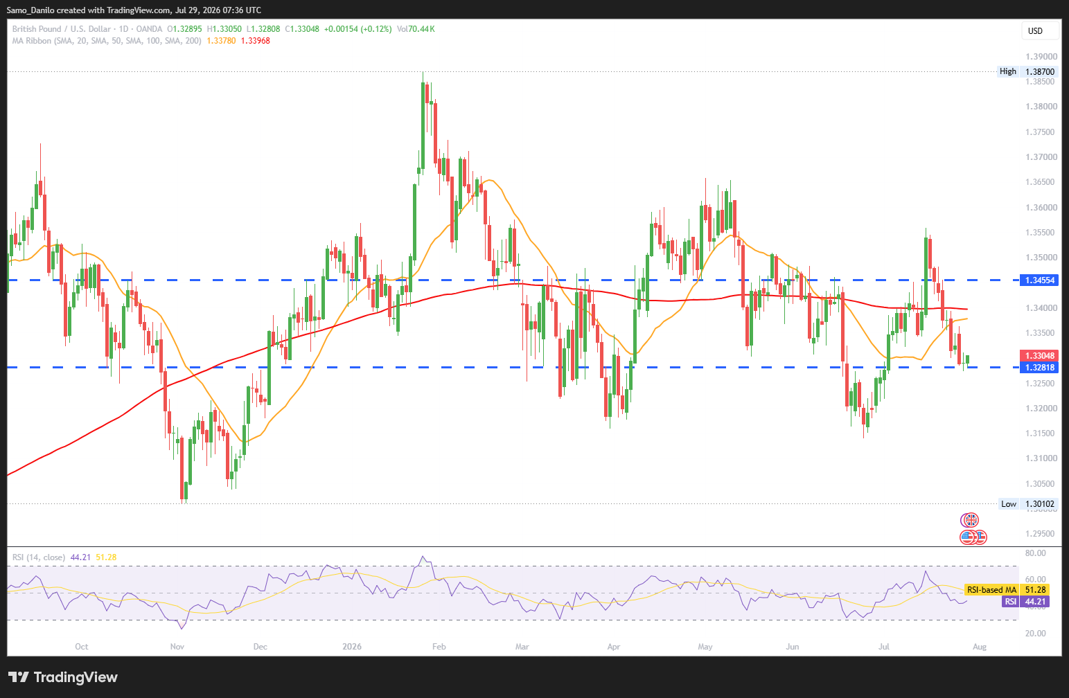
Task: Click the blue 1.32818 price label
Action: pyautogui.click(x=1039, y=368)
